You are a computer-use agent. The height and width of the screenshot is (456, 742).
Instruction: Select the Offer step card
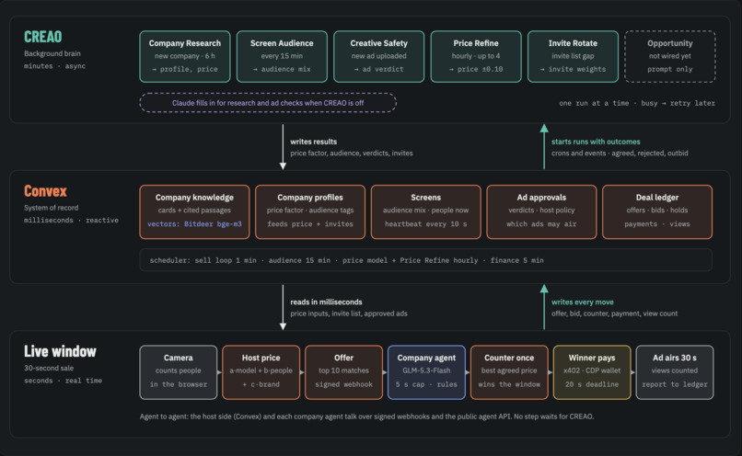coord(344,372)
